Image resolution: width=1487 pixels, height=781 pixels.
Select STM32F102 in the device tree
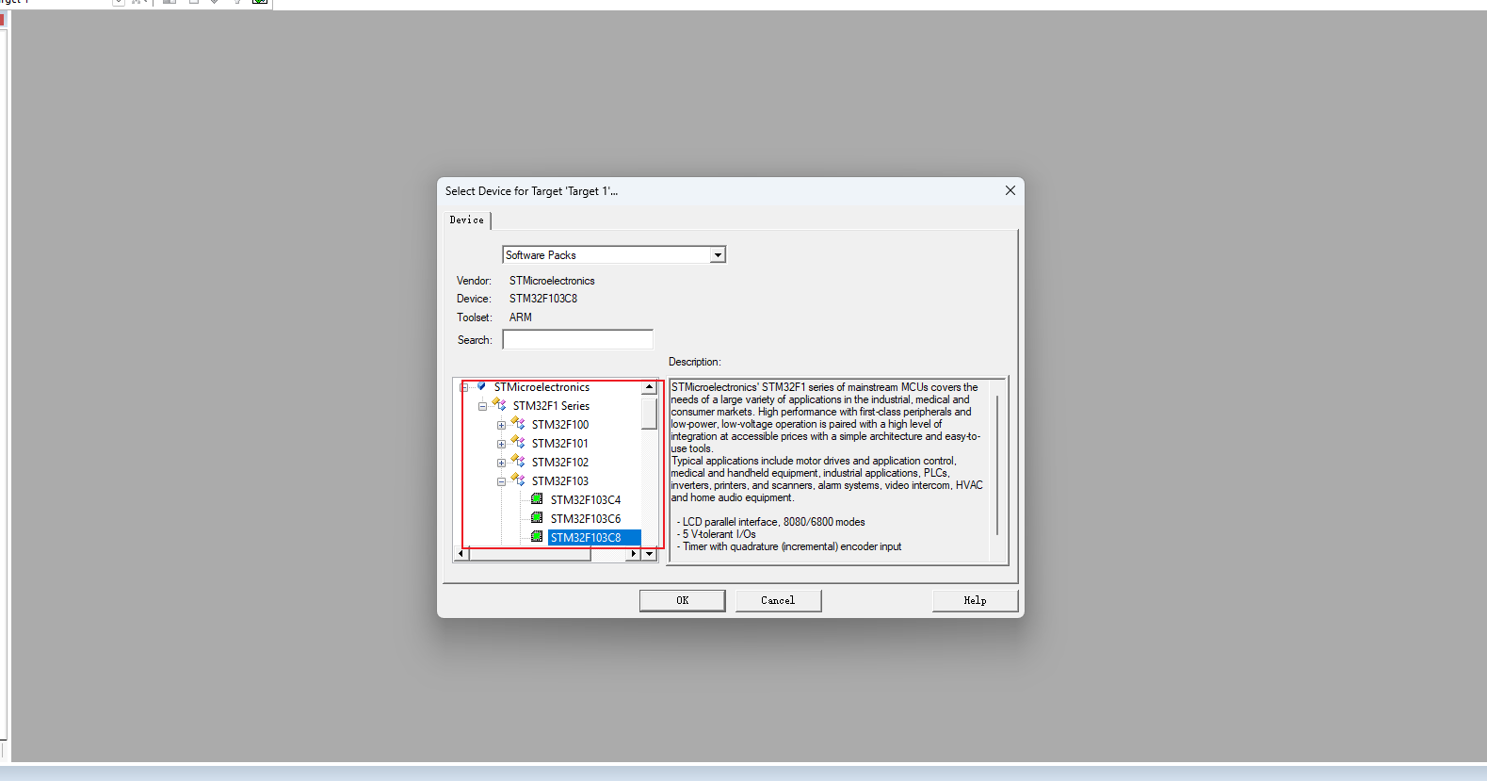coord(560,462)
